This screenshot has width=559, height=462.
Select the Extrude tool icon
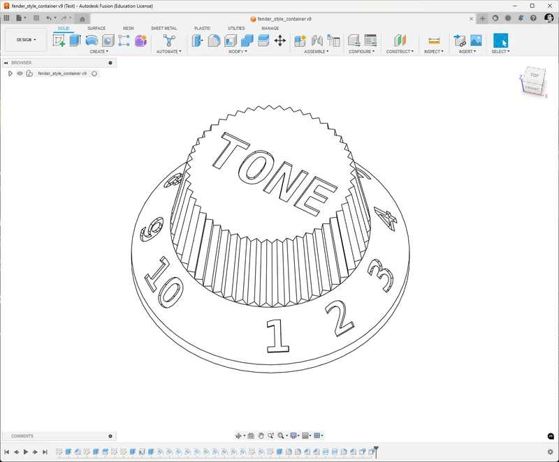[75, 40]
